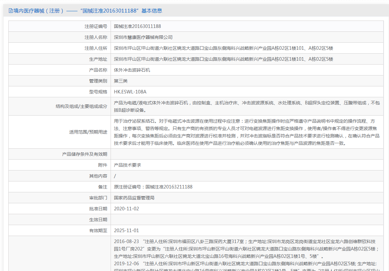Select the remark 原注册证编号 text
This screenshot has height=271, width=389.
point(153,187)
